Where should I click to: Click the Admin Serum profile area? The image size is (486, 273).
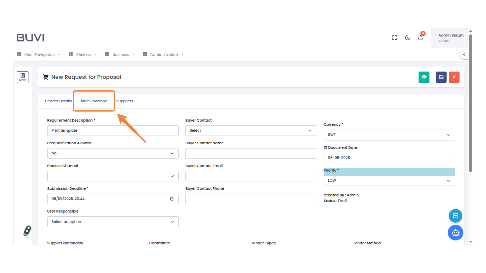tap(451, 38)
